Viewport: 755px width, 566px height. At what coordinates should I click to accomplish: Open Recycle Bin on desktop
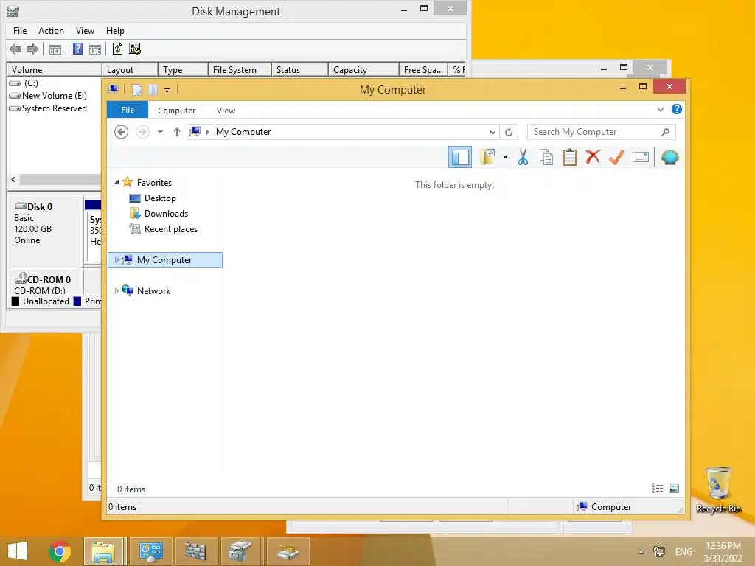tap(718, 490)
